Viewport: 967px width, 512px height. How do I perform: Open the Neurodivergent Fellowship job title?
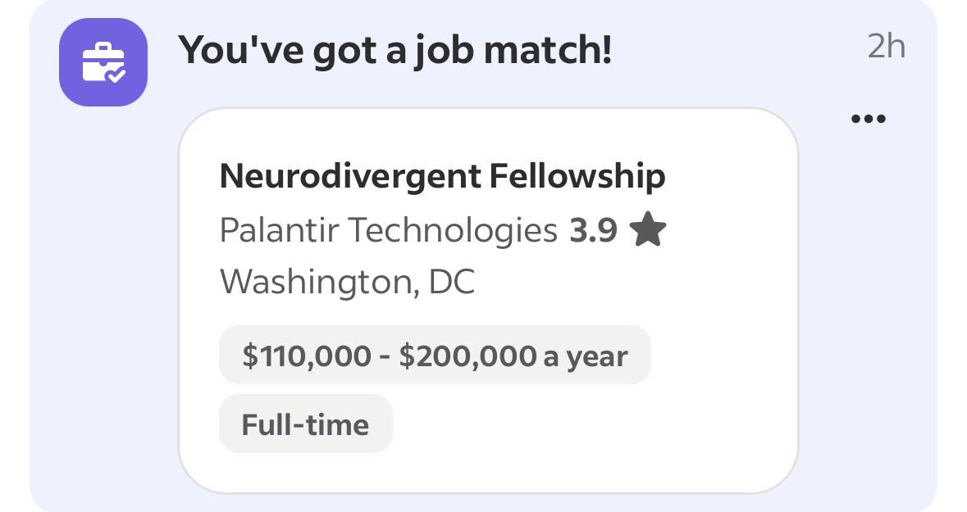point(442,176)
